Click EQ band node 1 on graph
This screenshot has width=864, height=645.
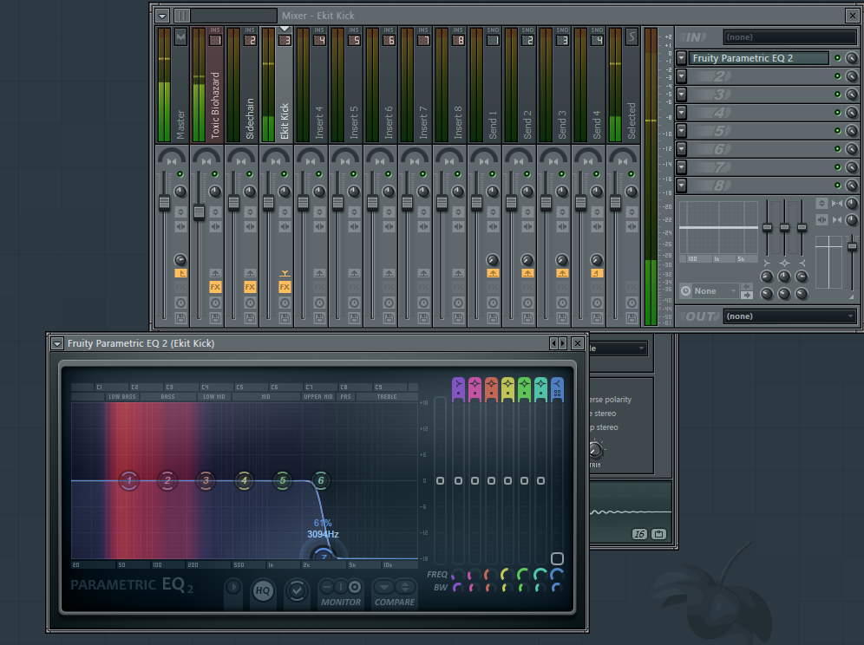129,480
